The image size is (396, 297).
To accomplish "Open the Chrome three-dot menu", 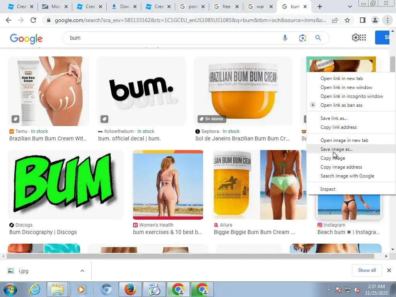I will (x=387, y=20).
